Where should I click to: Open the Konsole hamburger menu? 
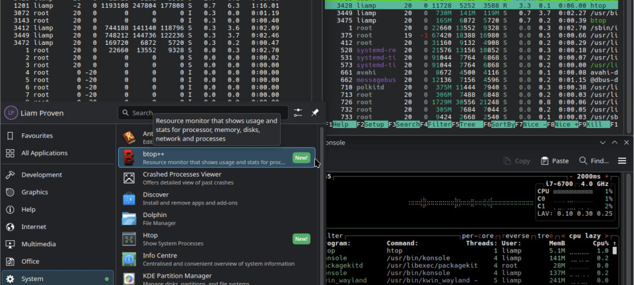622,161
